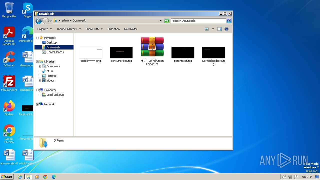
Task: Click the admin breadcrumb segment
Action: tap(65, 21)
